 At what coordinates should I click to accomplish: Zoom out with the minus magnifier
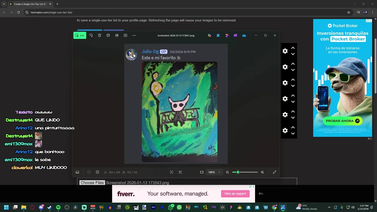(227, 172)
